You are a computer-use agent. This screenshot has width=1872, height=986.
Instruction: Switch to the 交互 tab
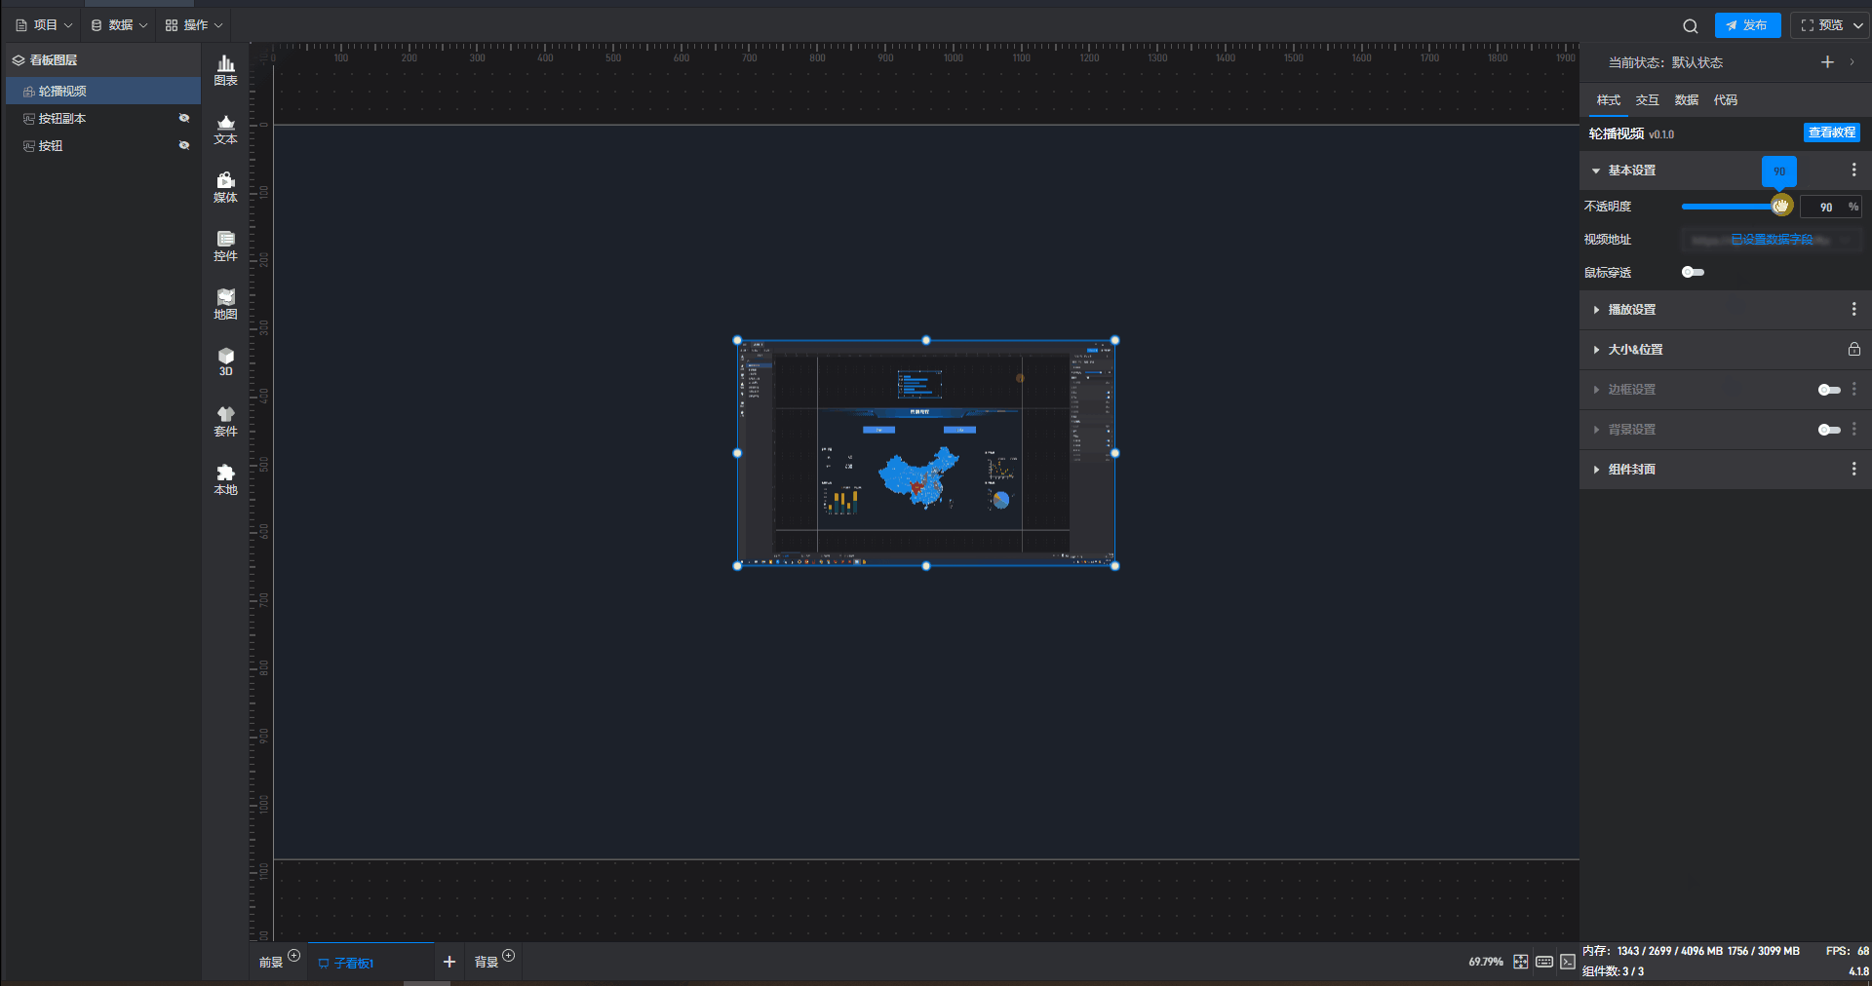1647,100
